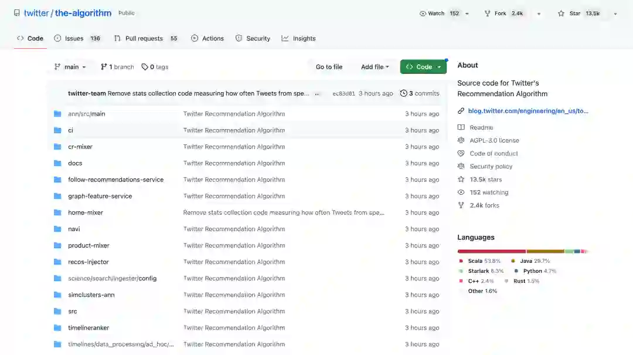The image size is (633, 355).
Task: Open the green Code dropdown button
Action: click(x=423, y=67)
